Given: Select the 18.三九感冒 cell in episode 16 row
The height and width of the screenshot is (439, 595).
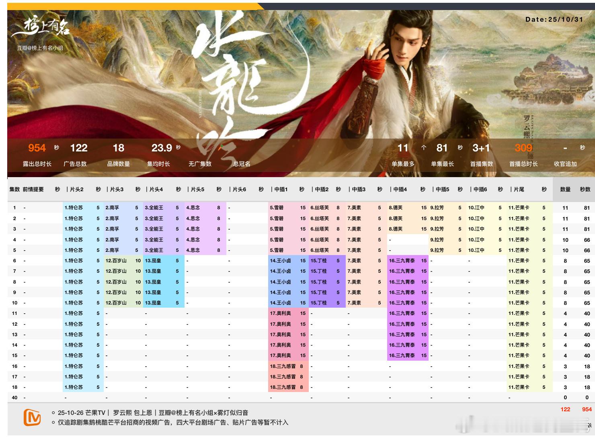Looking at the screenshot, I should click(x=283, y=366).
